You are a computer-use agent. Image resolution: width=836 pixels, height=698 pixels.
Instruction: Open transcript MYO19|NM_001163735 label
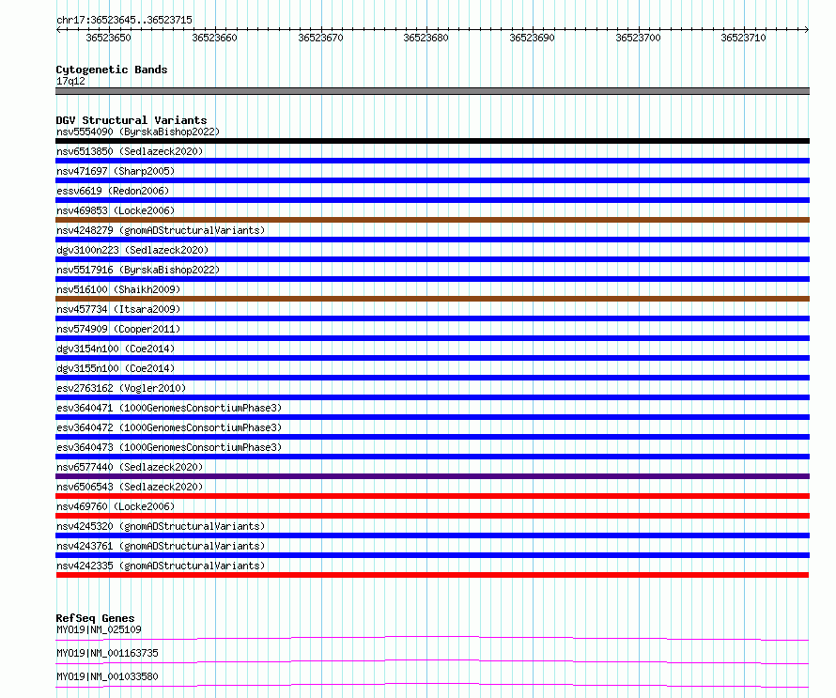[107, 653]
